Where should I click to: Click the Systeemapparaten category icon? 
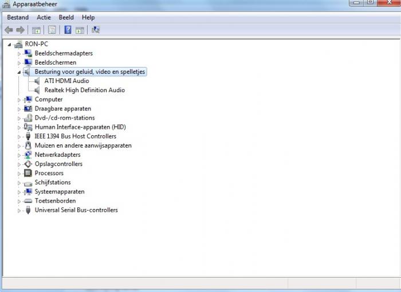click(28, 192)
